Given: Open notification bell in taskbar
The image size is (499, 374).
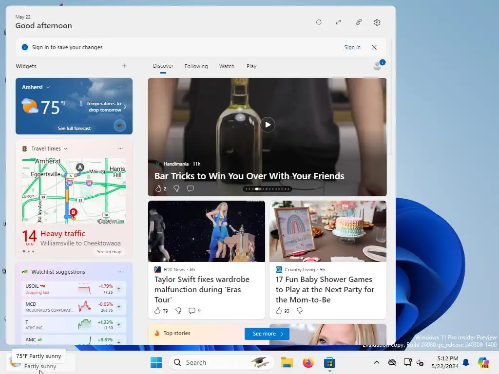Looking at the screenshot, I should [x=466, y=362].
